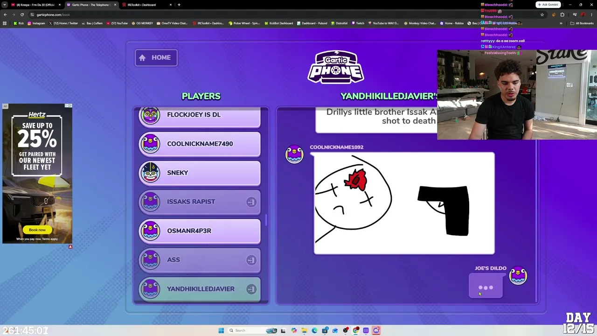
Task: Open the Kick bookmark
Action: [x=19, y=23]
